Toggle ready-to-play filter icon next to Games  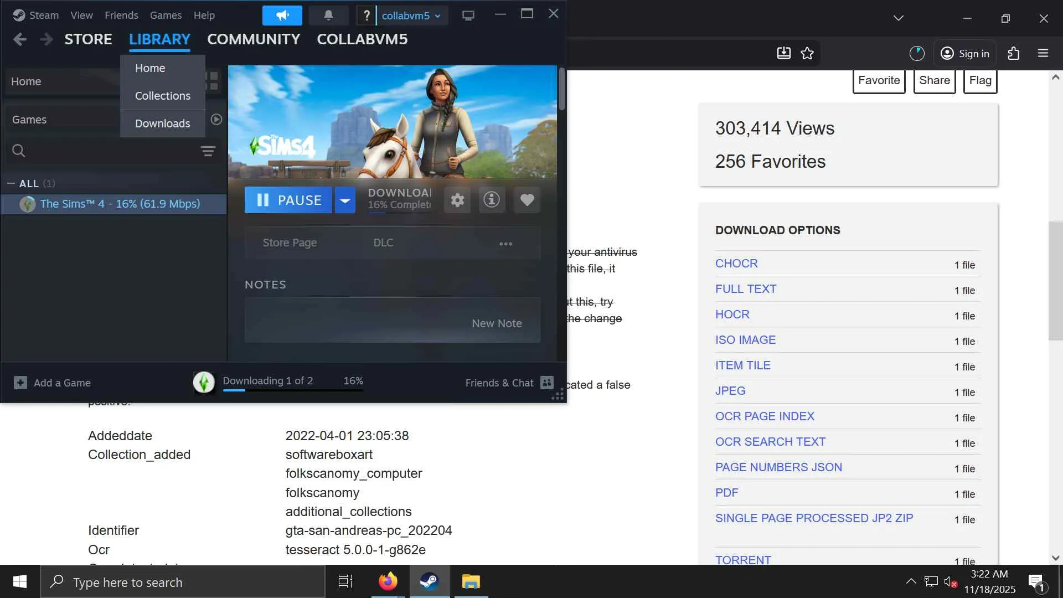(216, 120)
